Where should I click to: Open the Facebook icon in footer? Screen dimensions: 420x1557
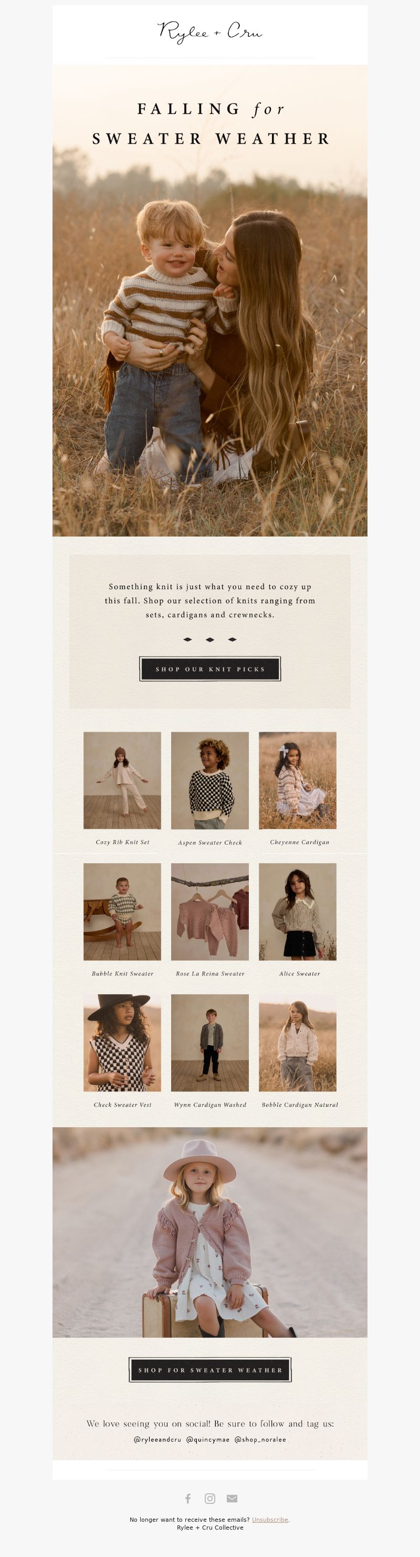point(188,1498)
